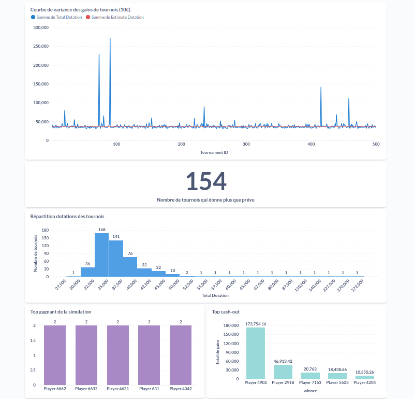Viewport: 414px width, 399px height.
Task: Click the 154 scalar value
Action: pos(206,181)
